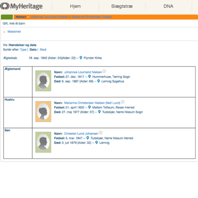Click map pin before Tudskjær, Nørre Nissum Sogn
The height and width of the screenshot is (198, 198).
(100, 112)
